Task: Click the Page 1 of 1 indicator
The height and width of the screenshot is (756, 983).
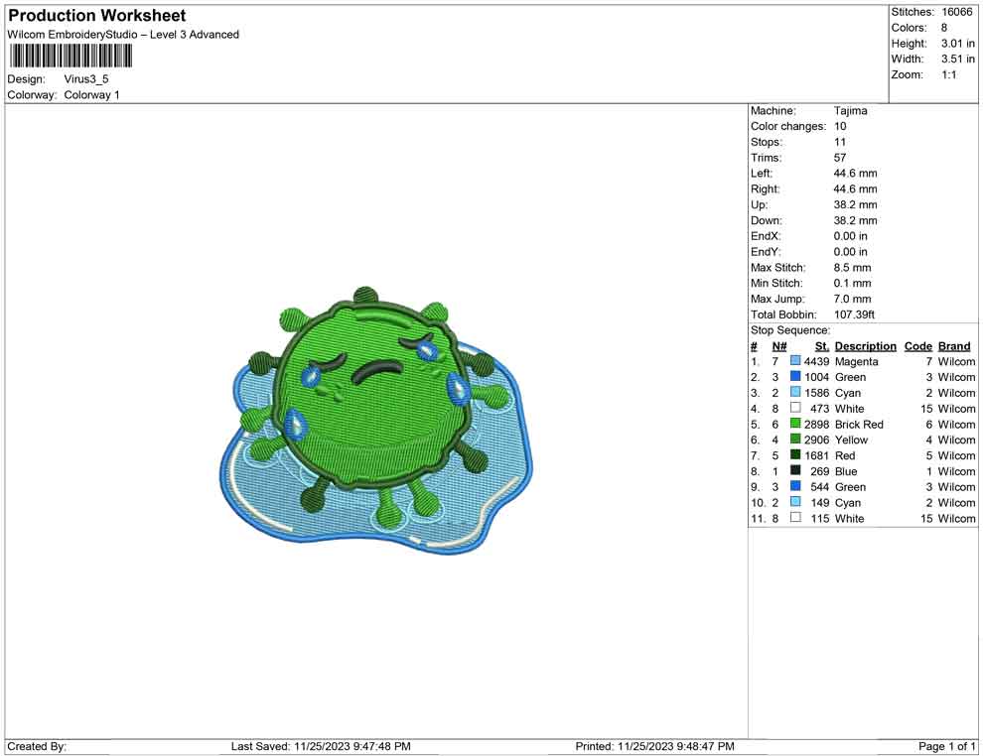Action: pyautogui.click(x=946, y=746)
